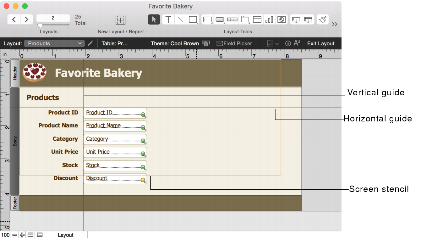The image size is (421, 240).
Task: Zoom in with the plus icon
Action: tap(22, 235)
